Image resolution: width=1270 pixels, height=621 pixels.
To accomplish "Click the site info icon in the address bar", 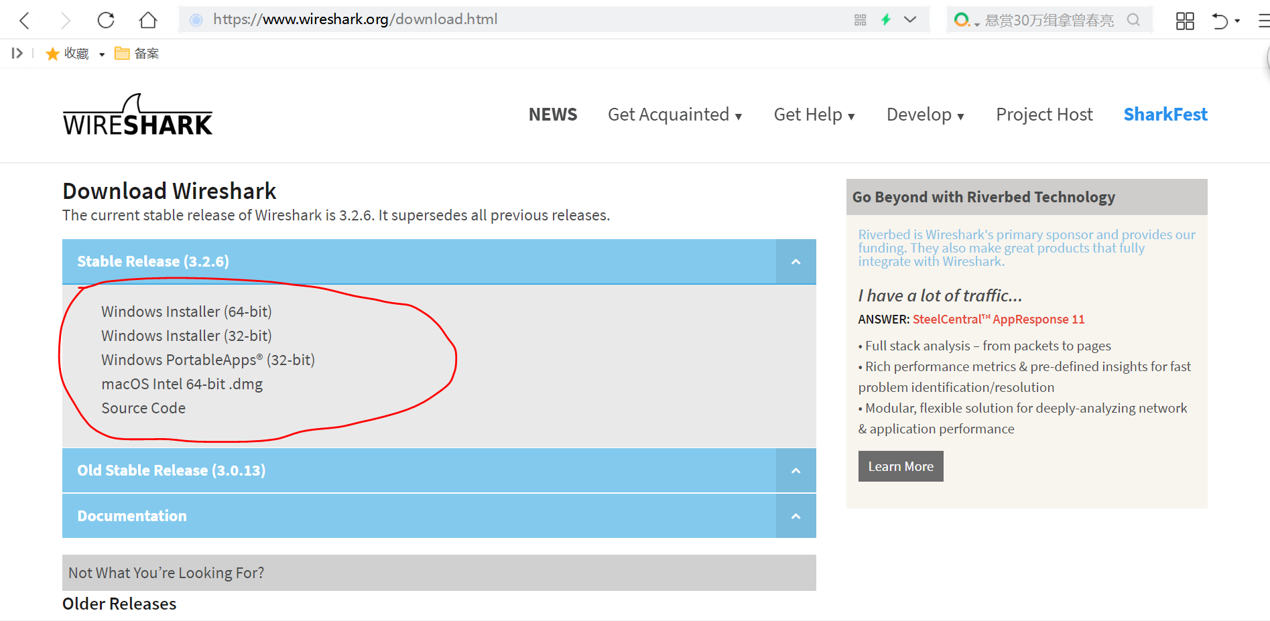I will point(196,20).
